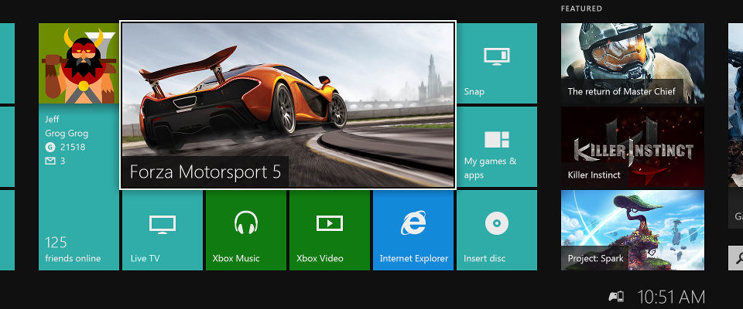The width and height of the screenshot is (743, 309).
Task: Click the Xbox Music label
Action: pos(236,258)
